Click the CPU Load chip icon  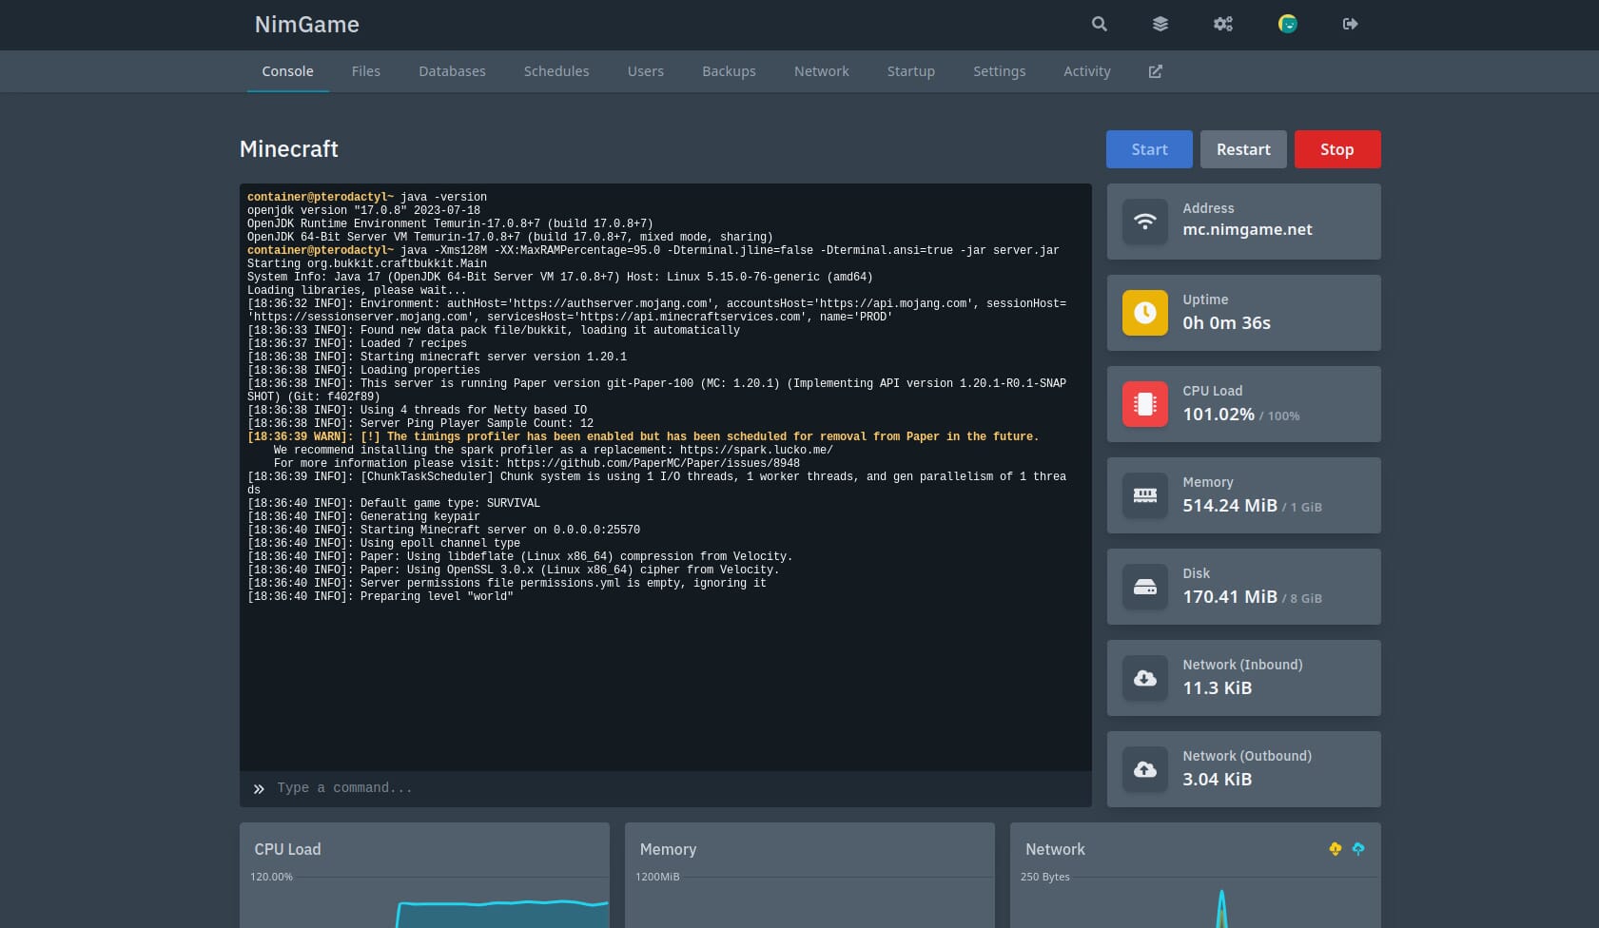[1144, 404]
